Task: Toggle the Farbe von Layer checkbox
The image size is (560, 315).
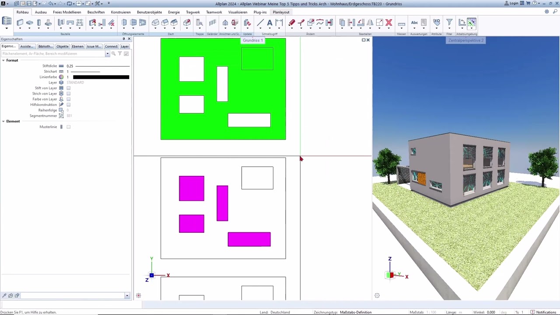Action: 68,99
